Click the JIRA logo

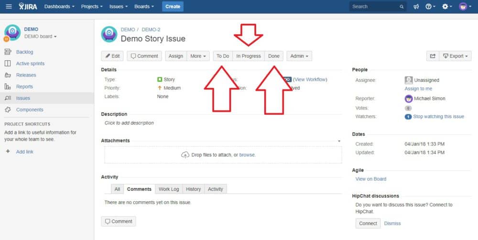coord(28,6)
